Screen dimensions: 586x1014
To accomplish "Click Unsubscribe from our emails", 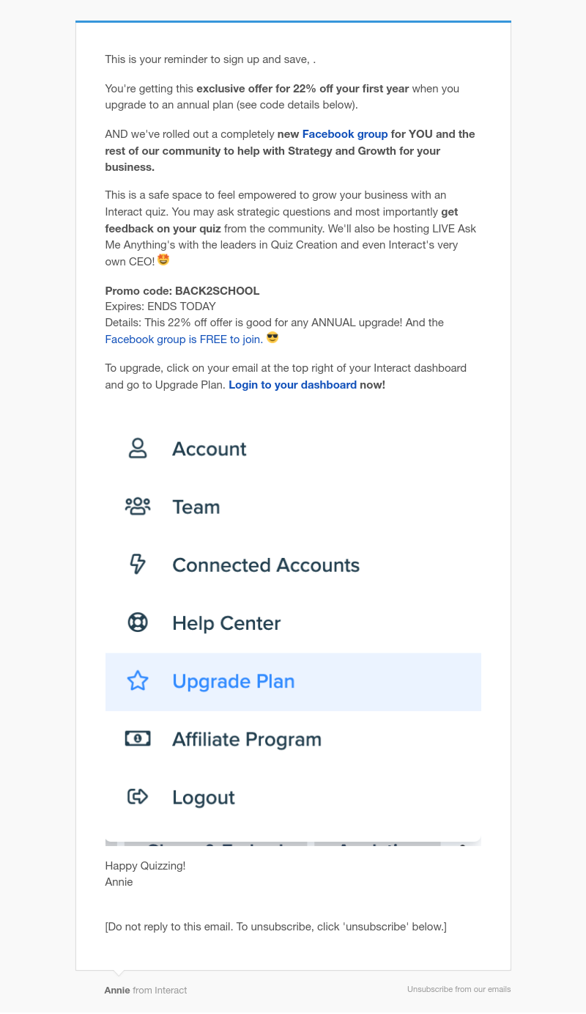I will tap(459, 989).
